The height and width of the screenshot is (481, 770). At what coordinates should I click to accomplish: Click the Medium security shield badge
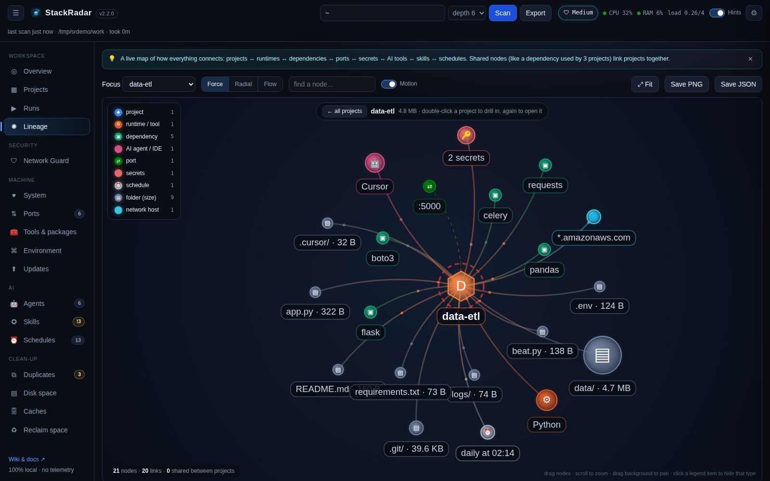pyautogui.click(x=578, y=13)
